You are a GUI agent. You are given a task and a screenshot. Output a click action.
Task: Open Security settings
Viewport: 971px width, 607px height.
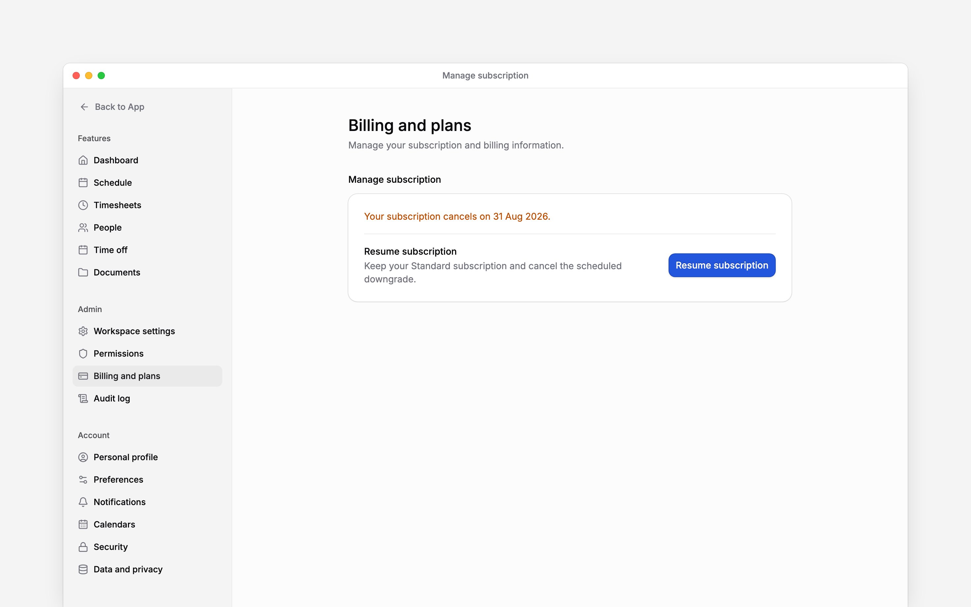[x=147, y=547]
